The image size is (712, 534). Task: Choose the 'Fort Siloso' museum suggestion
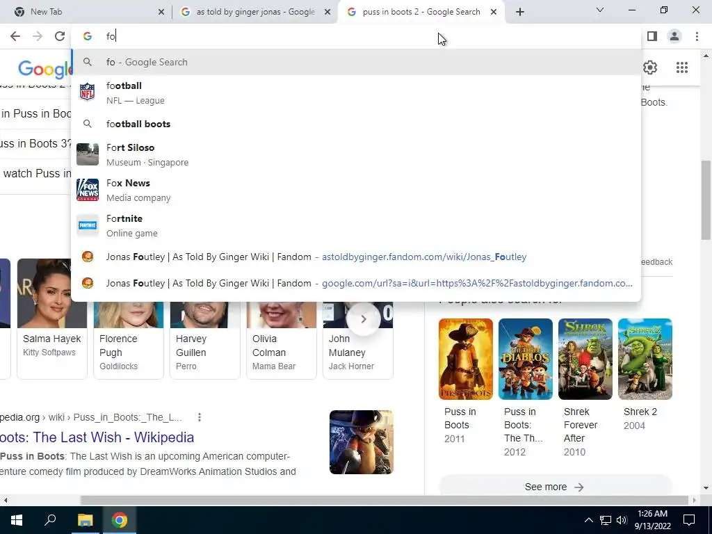[x=356, y=154]
